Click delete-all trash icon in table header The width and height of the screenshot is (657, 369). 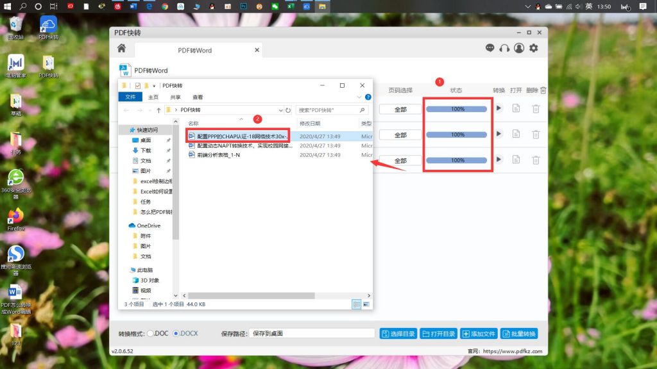(x=543, y=90)
